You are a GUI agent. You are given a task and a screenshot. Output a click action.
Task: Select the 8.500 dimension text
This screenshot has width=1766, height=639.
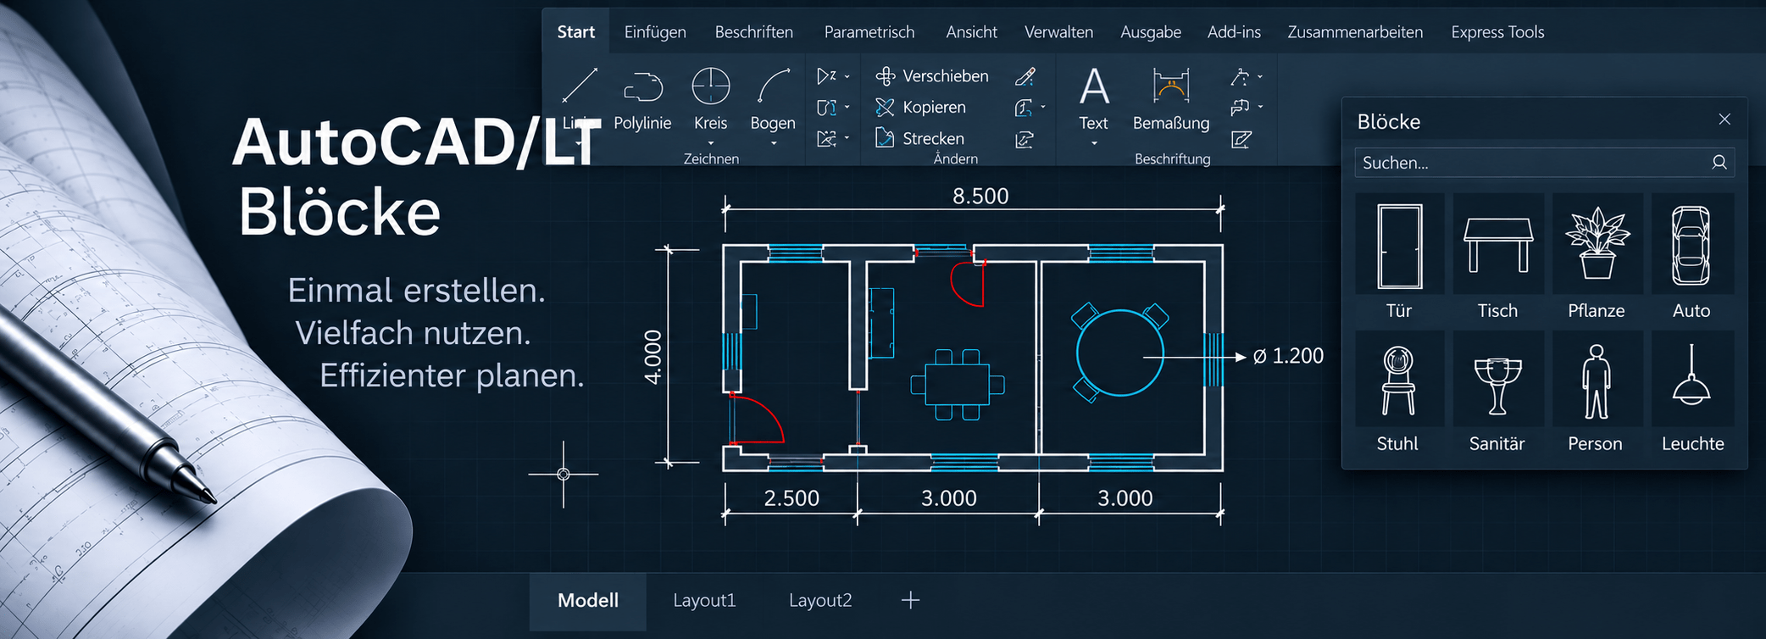pyautogui.click(x=980, y=197)
